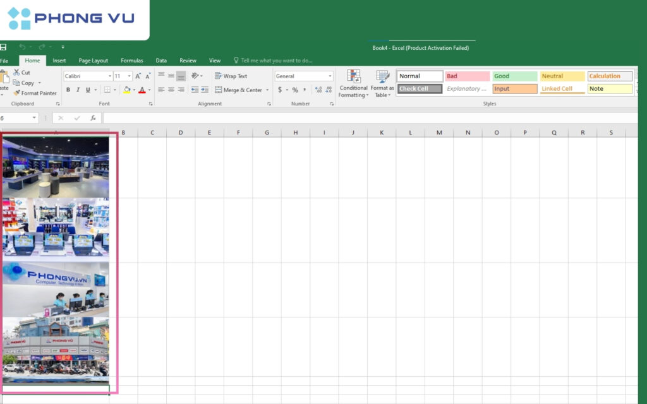Select the showroom interior picture in column A
647x404 pixels.
coord(56,168)
